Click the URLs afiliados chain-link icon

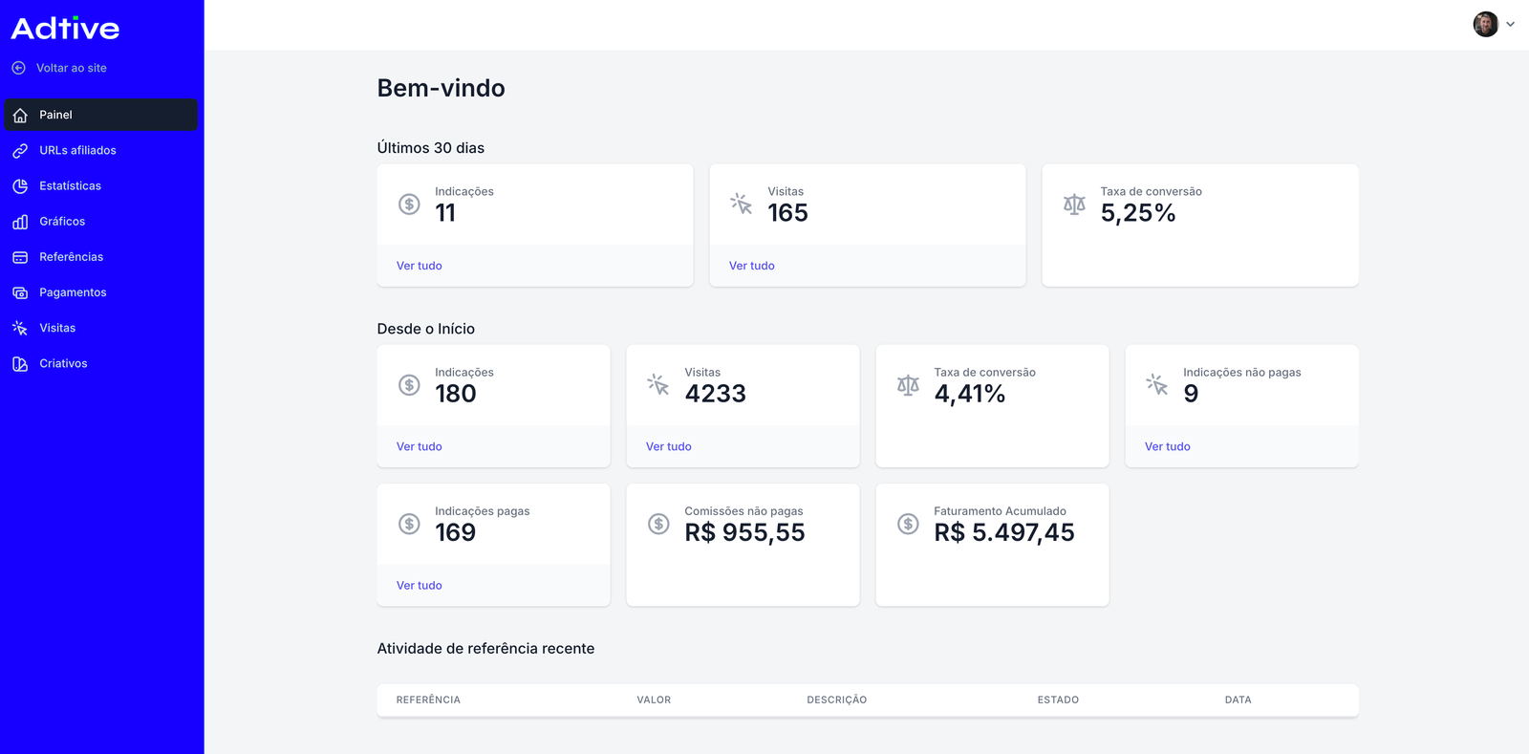[20, 151]
